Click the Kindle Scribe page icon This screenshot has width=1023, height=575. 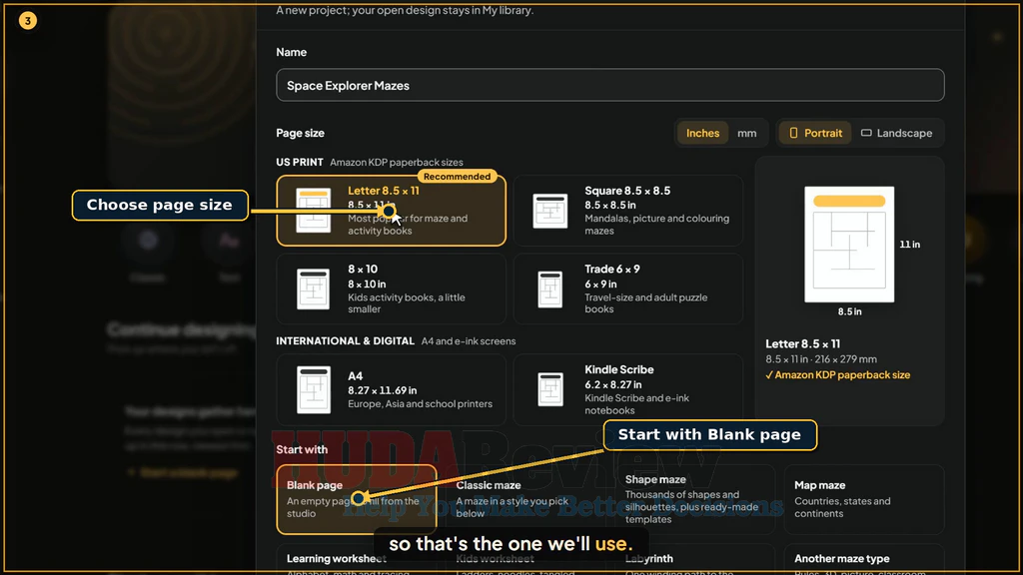[550, 389]
